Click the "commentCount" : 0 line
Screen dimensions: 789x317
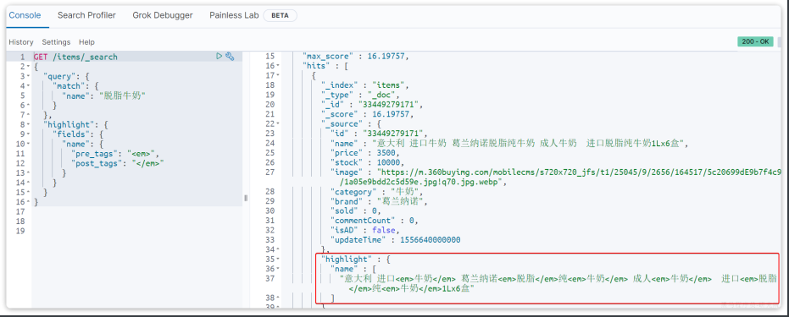point(374,220)
